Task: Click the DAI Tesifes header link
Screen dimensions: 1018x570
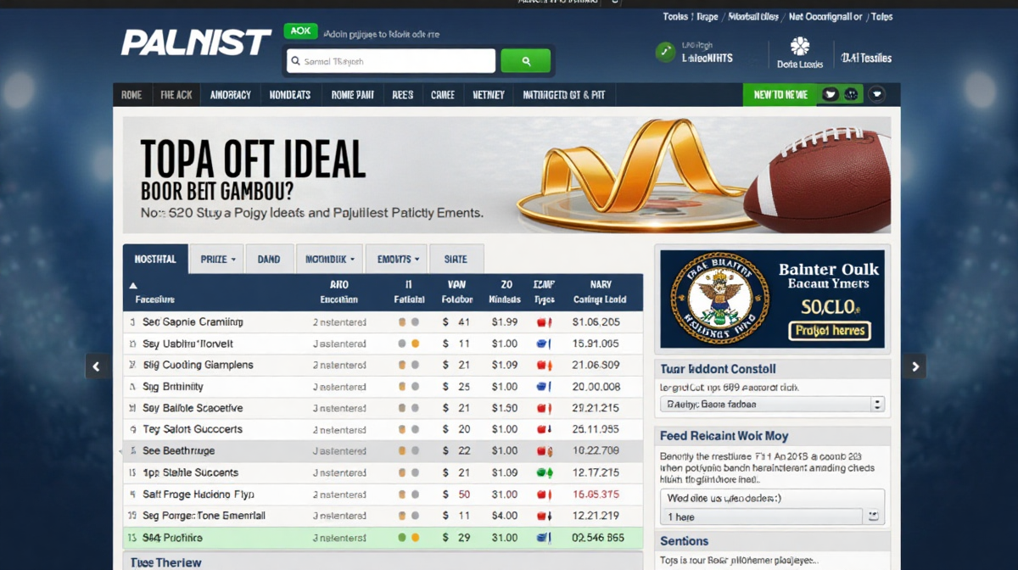Action: tap(866, 59)
